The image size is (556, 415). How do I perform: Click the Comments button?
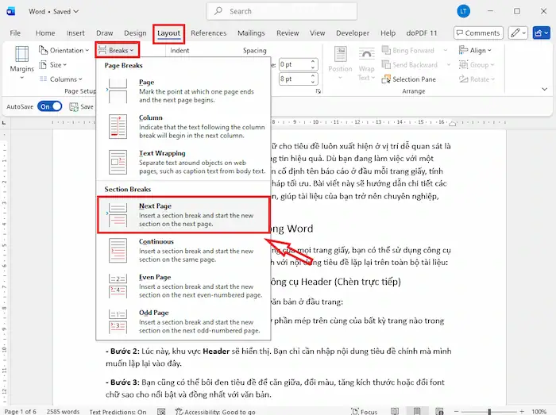[x=478, y=33]
